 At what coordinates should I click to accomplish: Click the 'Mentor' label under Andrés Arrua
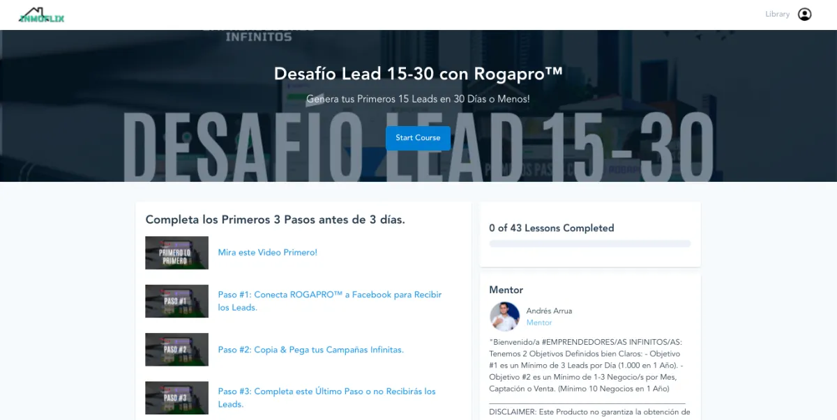(539, 322)
